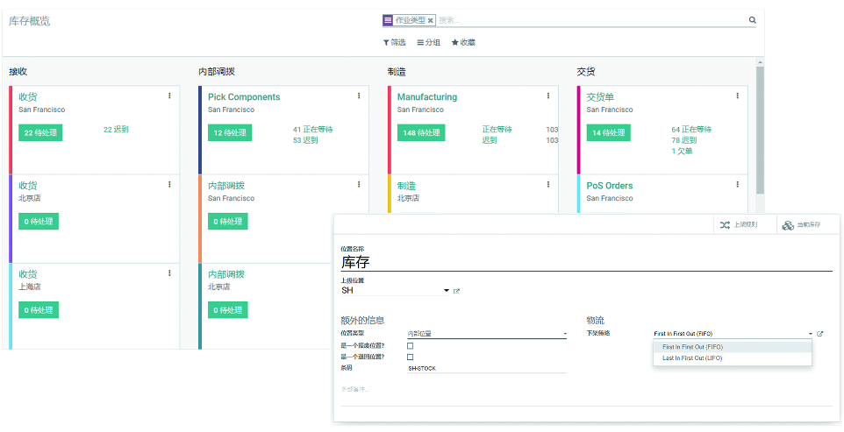Click the search magnifier icon
Image resolution: width=844 pixels, height=432 pixels.
pyautogui.click(x=752, y=20)
